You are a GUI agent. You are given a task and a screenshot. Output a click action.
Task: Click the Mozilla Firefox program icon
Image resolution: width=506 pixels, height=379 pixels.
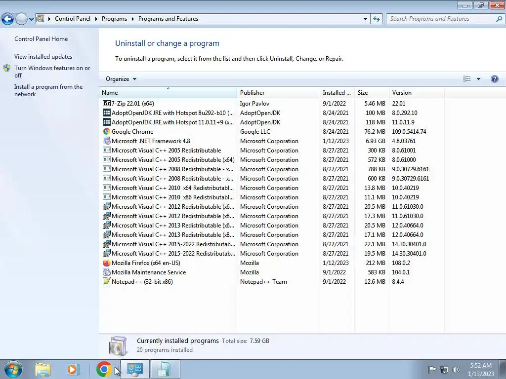tap(107, 263)
